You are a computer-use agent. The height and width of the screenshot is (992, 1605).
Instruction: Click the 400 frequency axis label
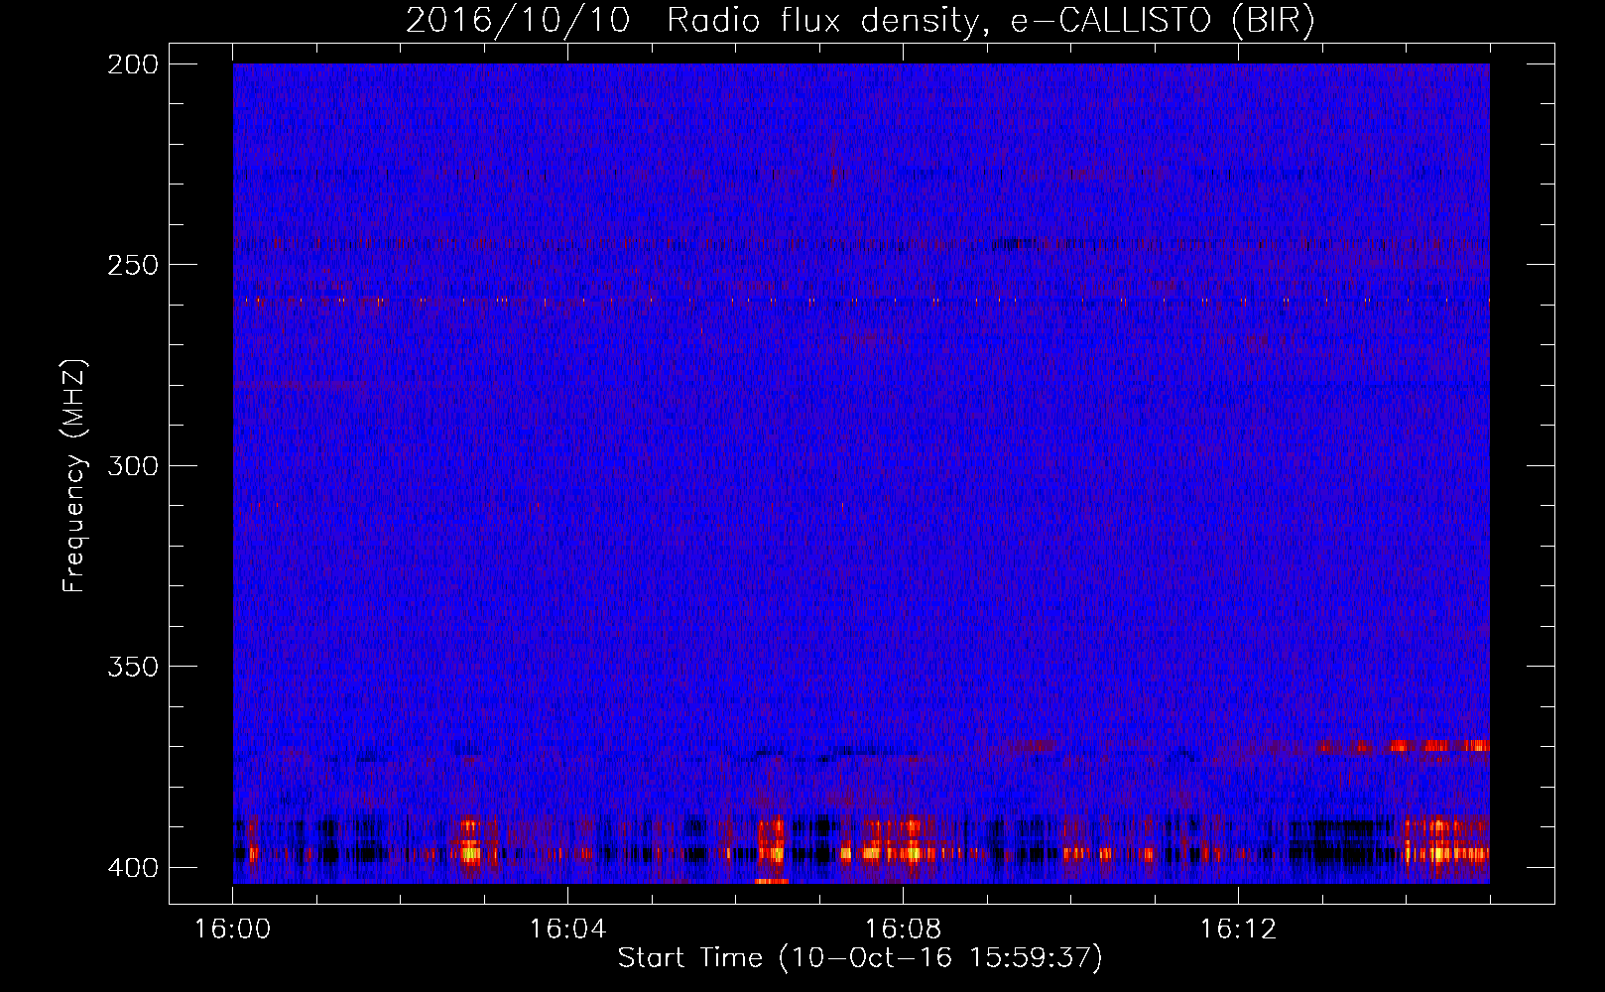pyautogui.click(x=132, y=867)
